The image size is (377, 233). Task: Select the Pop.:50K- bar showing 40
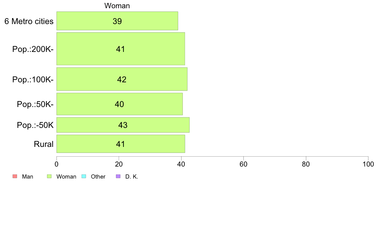click(x=120, y=104)
